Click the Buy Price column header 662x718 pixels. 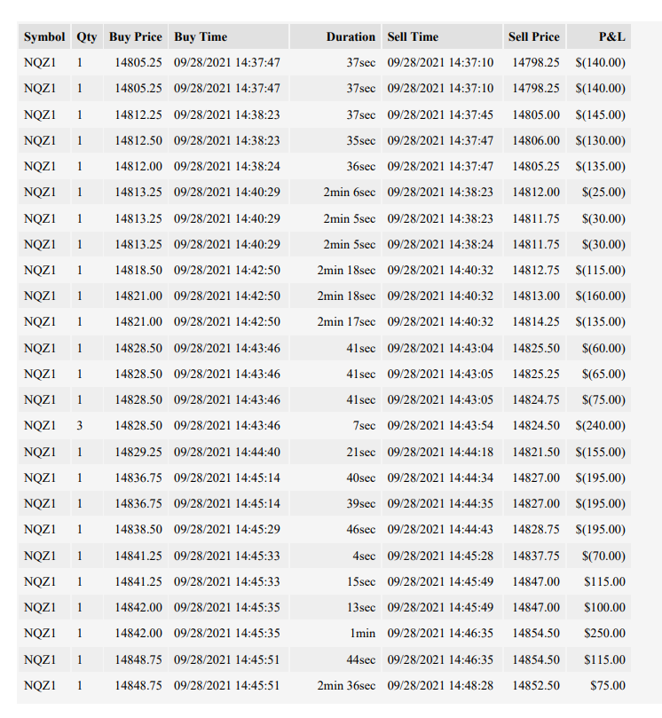136,36
